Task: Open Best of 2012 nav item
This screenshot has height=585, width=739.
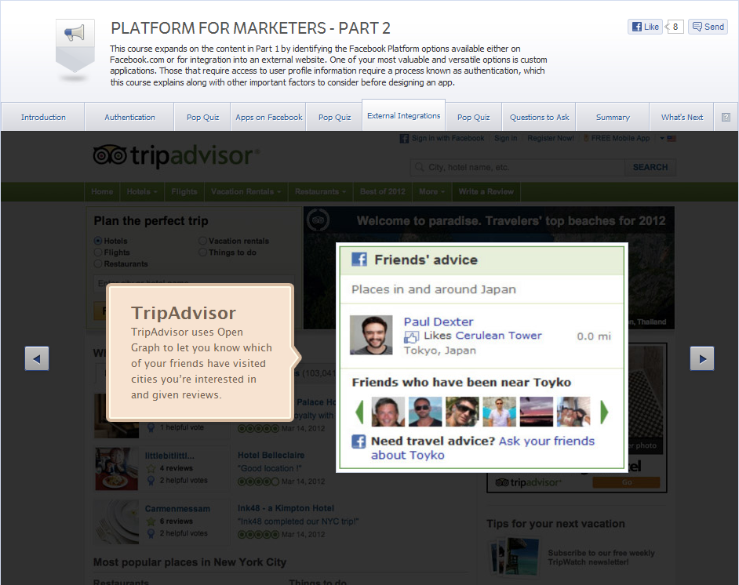Action: click(383, 191)
